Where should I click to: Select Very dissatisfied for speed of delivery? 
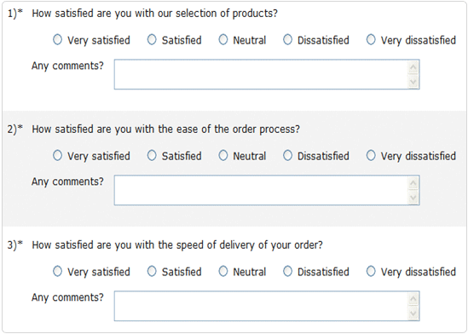click(x=371, y=271)
